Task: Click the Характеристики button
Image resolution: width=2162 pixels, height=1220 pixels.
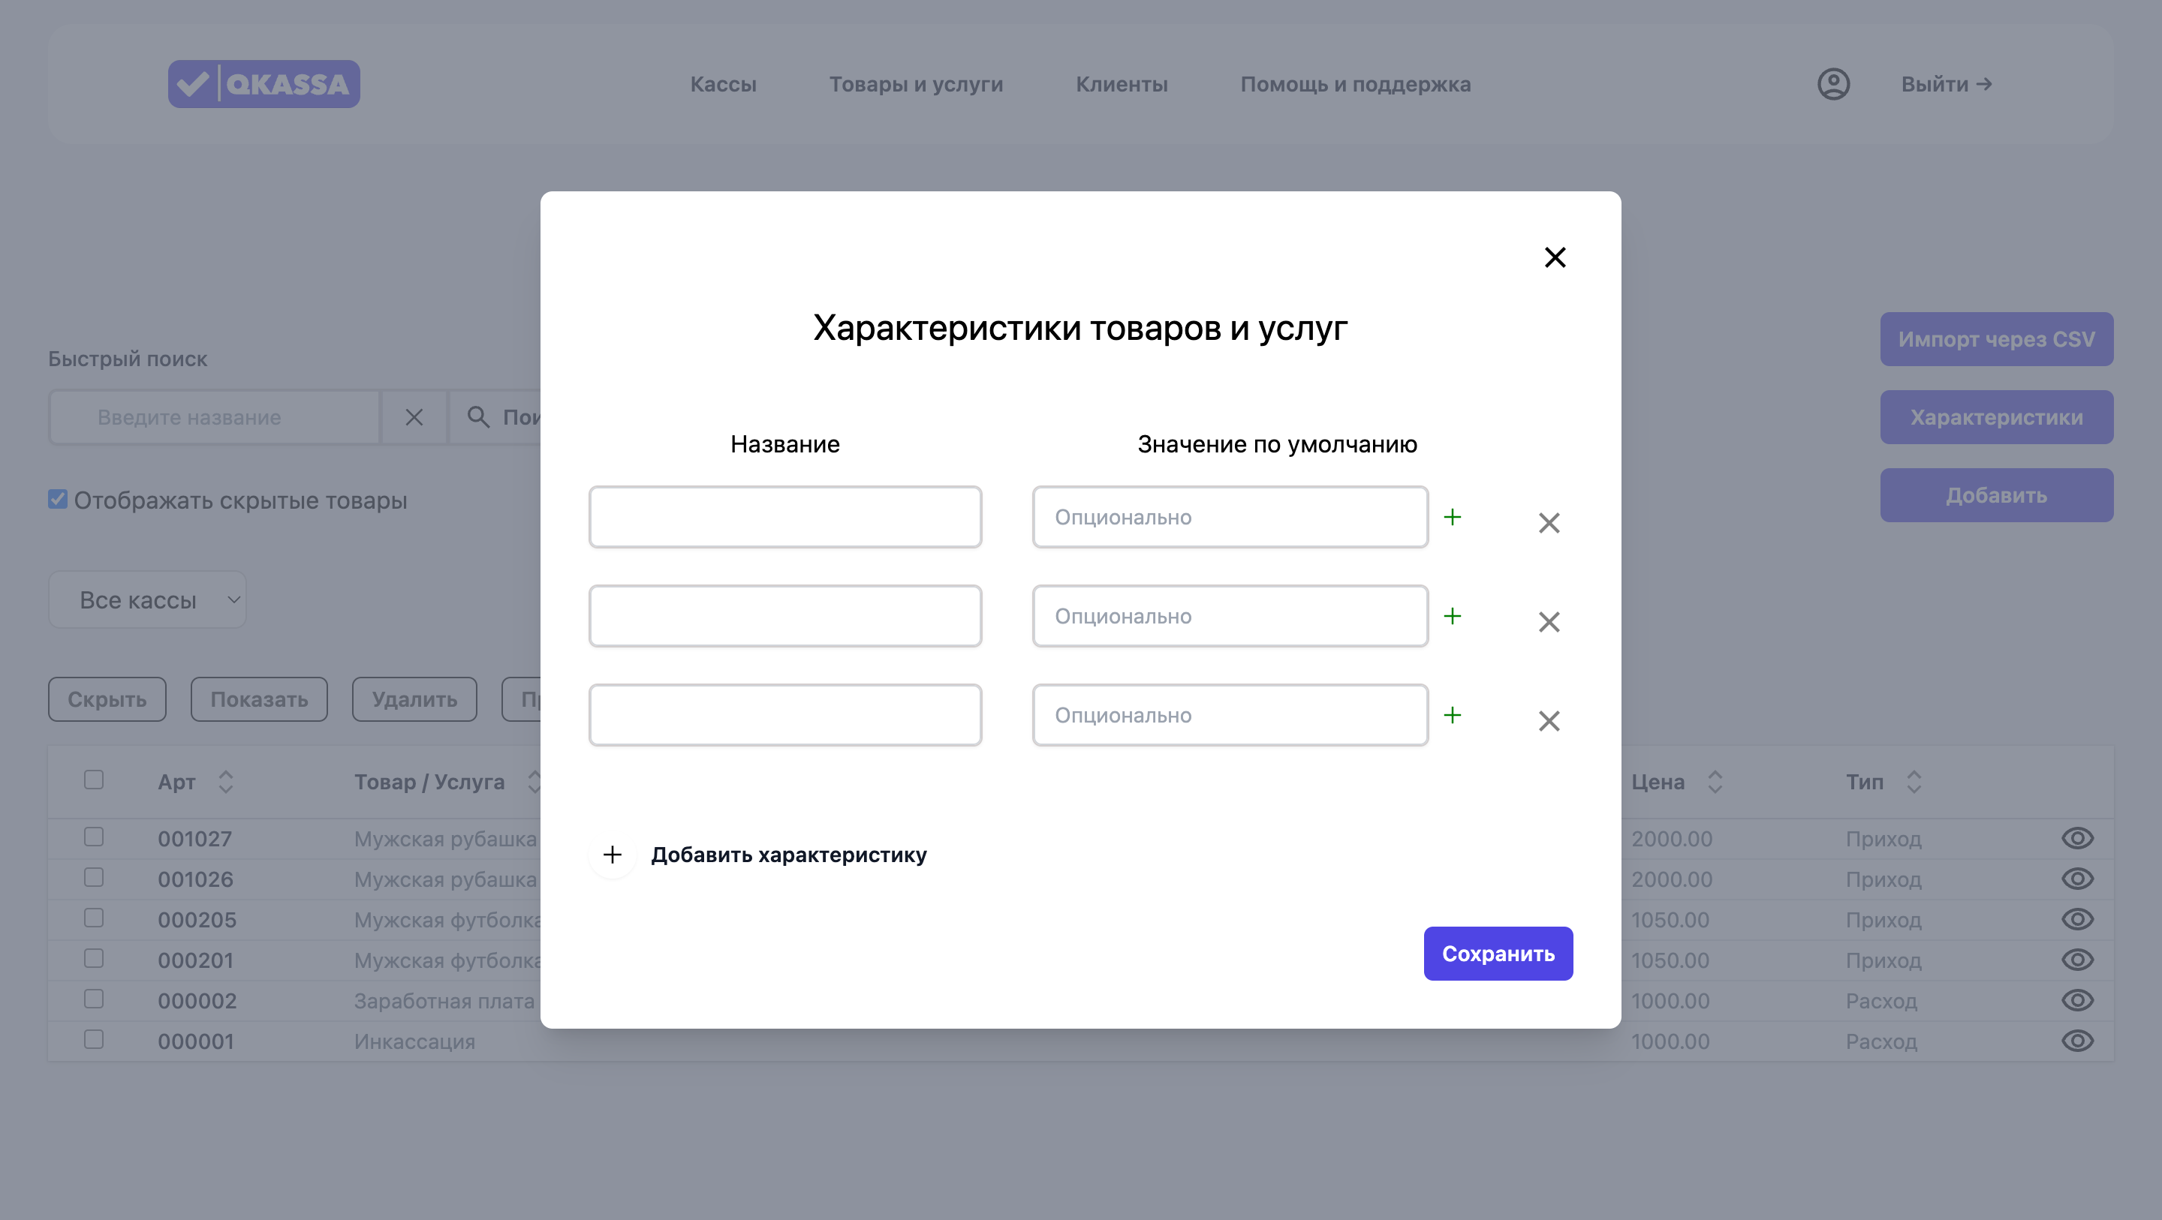Action: (x=1997, y=417)
